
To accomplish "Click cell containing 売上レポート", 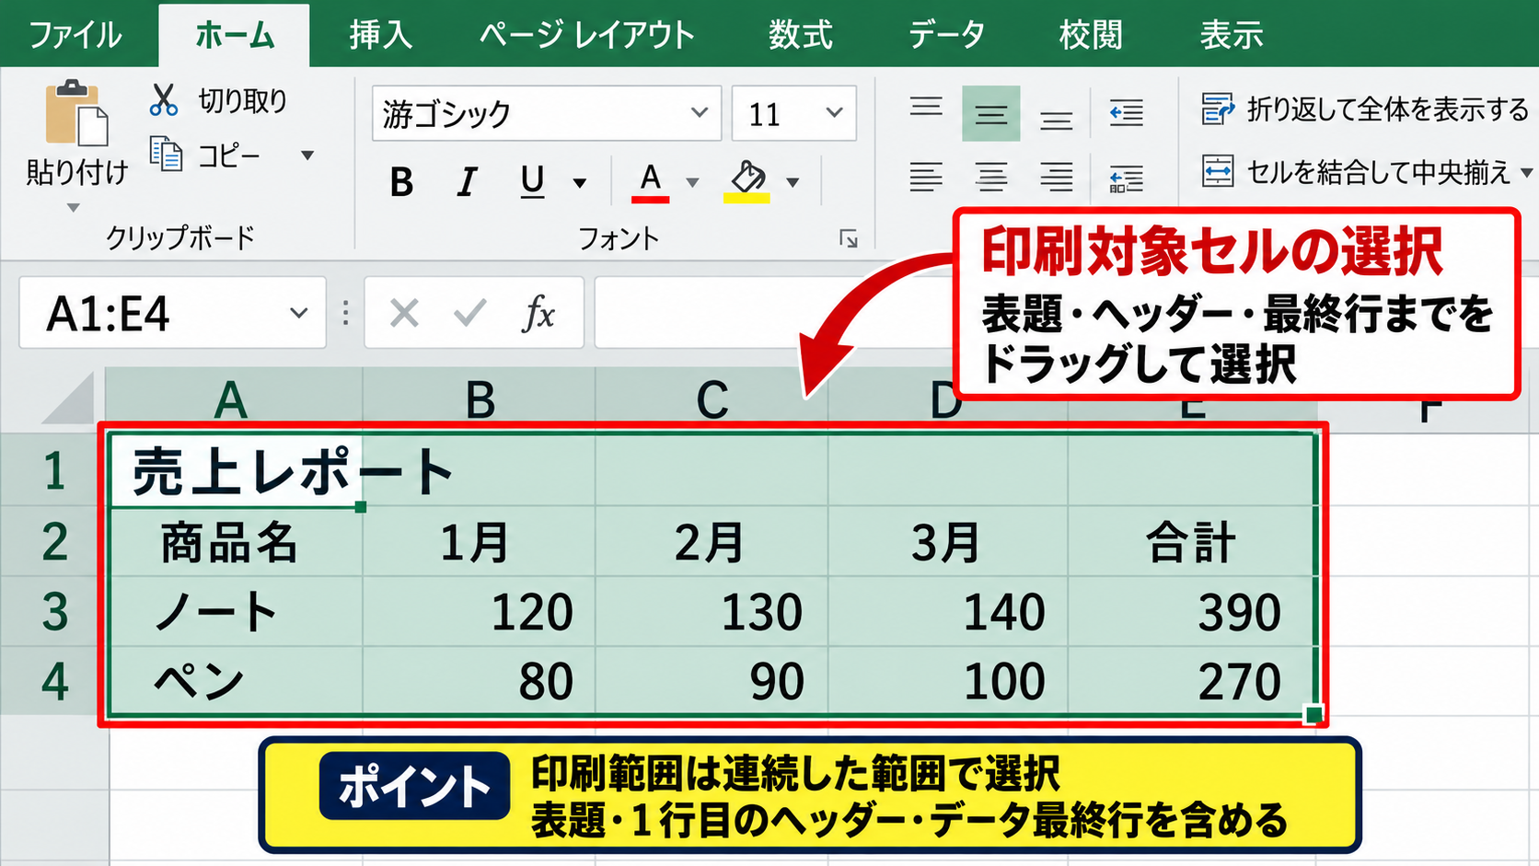I will click(237, 470).
